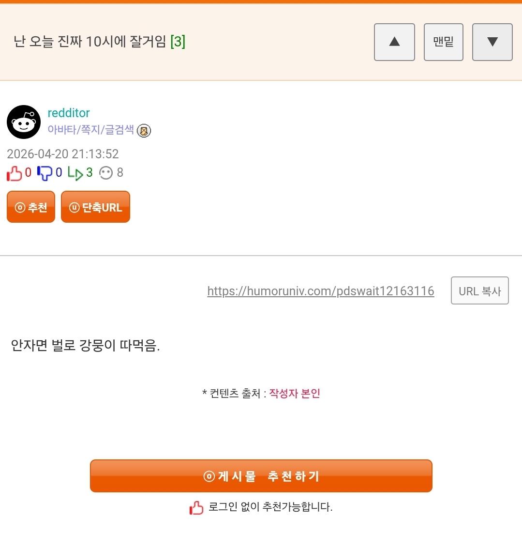Click the gray face view-count icon

(105, 173)
